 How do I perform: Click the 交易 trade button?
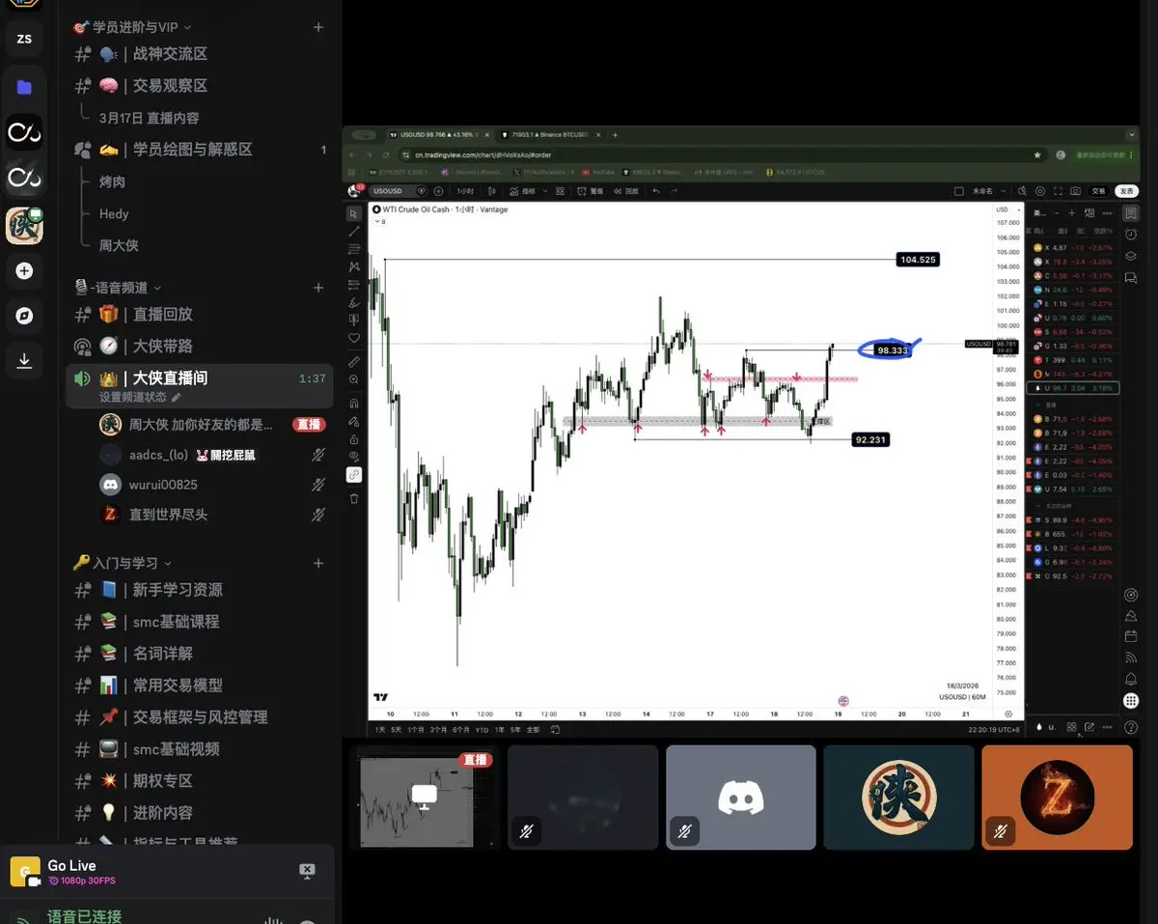pos(1099,191)
